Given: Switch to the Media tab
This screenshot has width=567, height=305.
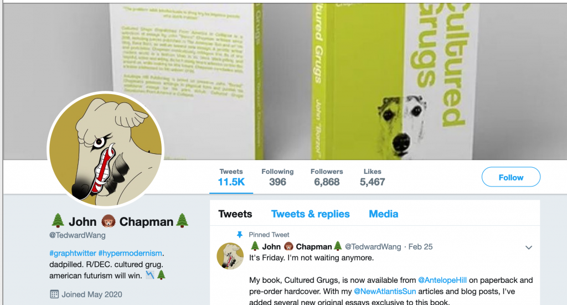Looking at the screenshot, I should click(383, 214).
